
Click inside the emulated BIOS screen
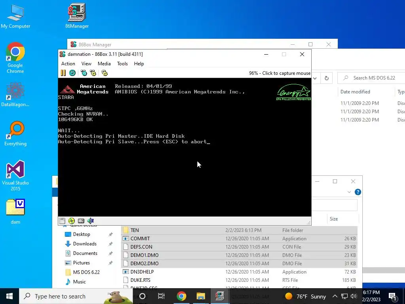[184, 147]
